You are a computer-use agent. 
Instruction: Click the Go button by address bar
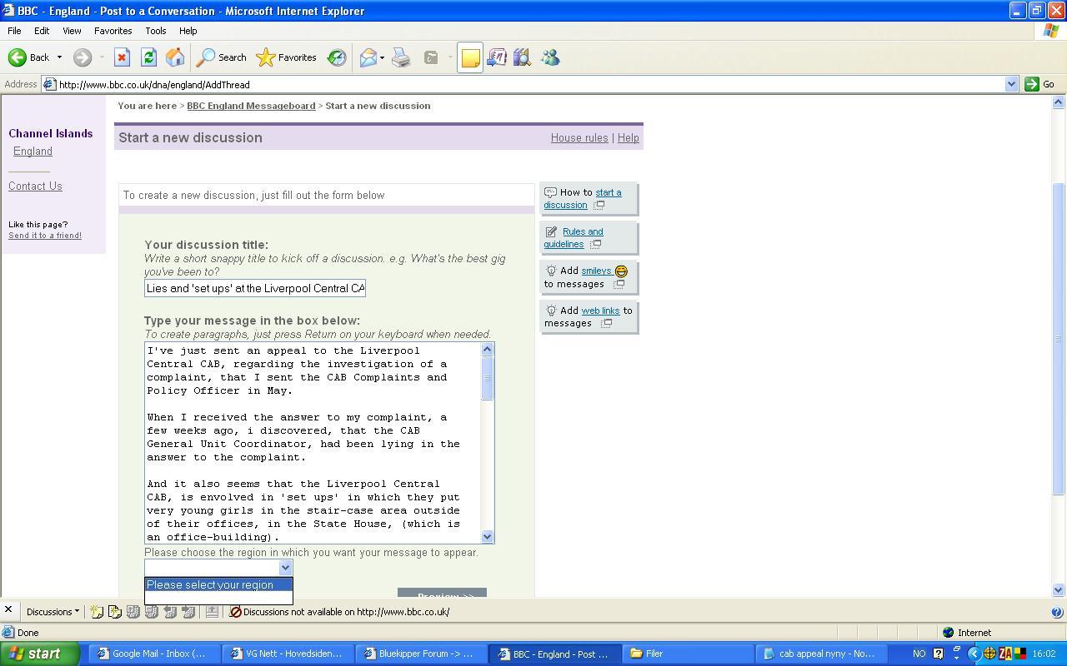pyautogui.click(x=1039, y=84)
